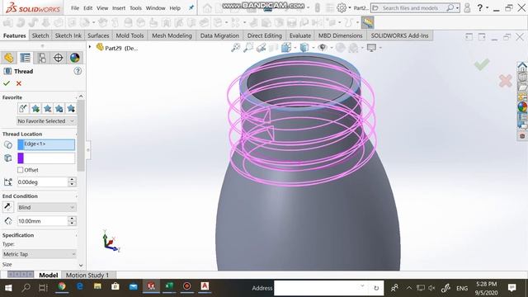Open the Tools menu

[135, 8]
